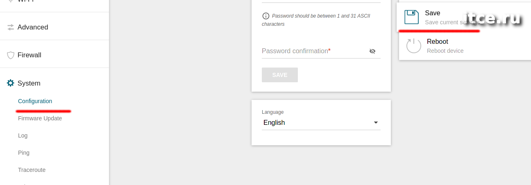Open the Log page
This screenshot has width=531, height=185.
coord(23,135)
